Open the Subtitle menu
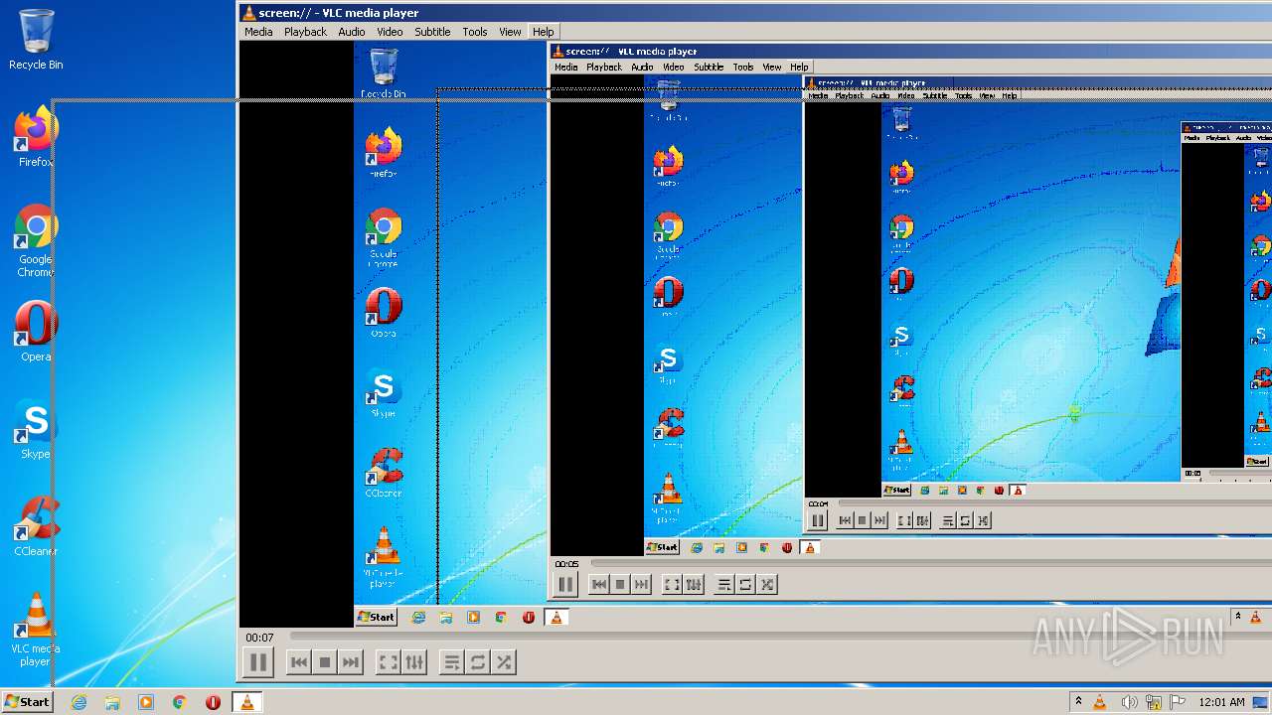Viewport: 1272px width, 715px height. point(432,32)
